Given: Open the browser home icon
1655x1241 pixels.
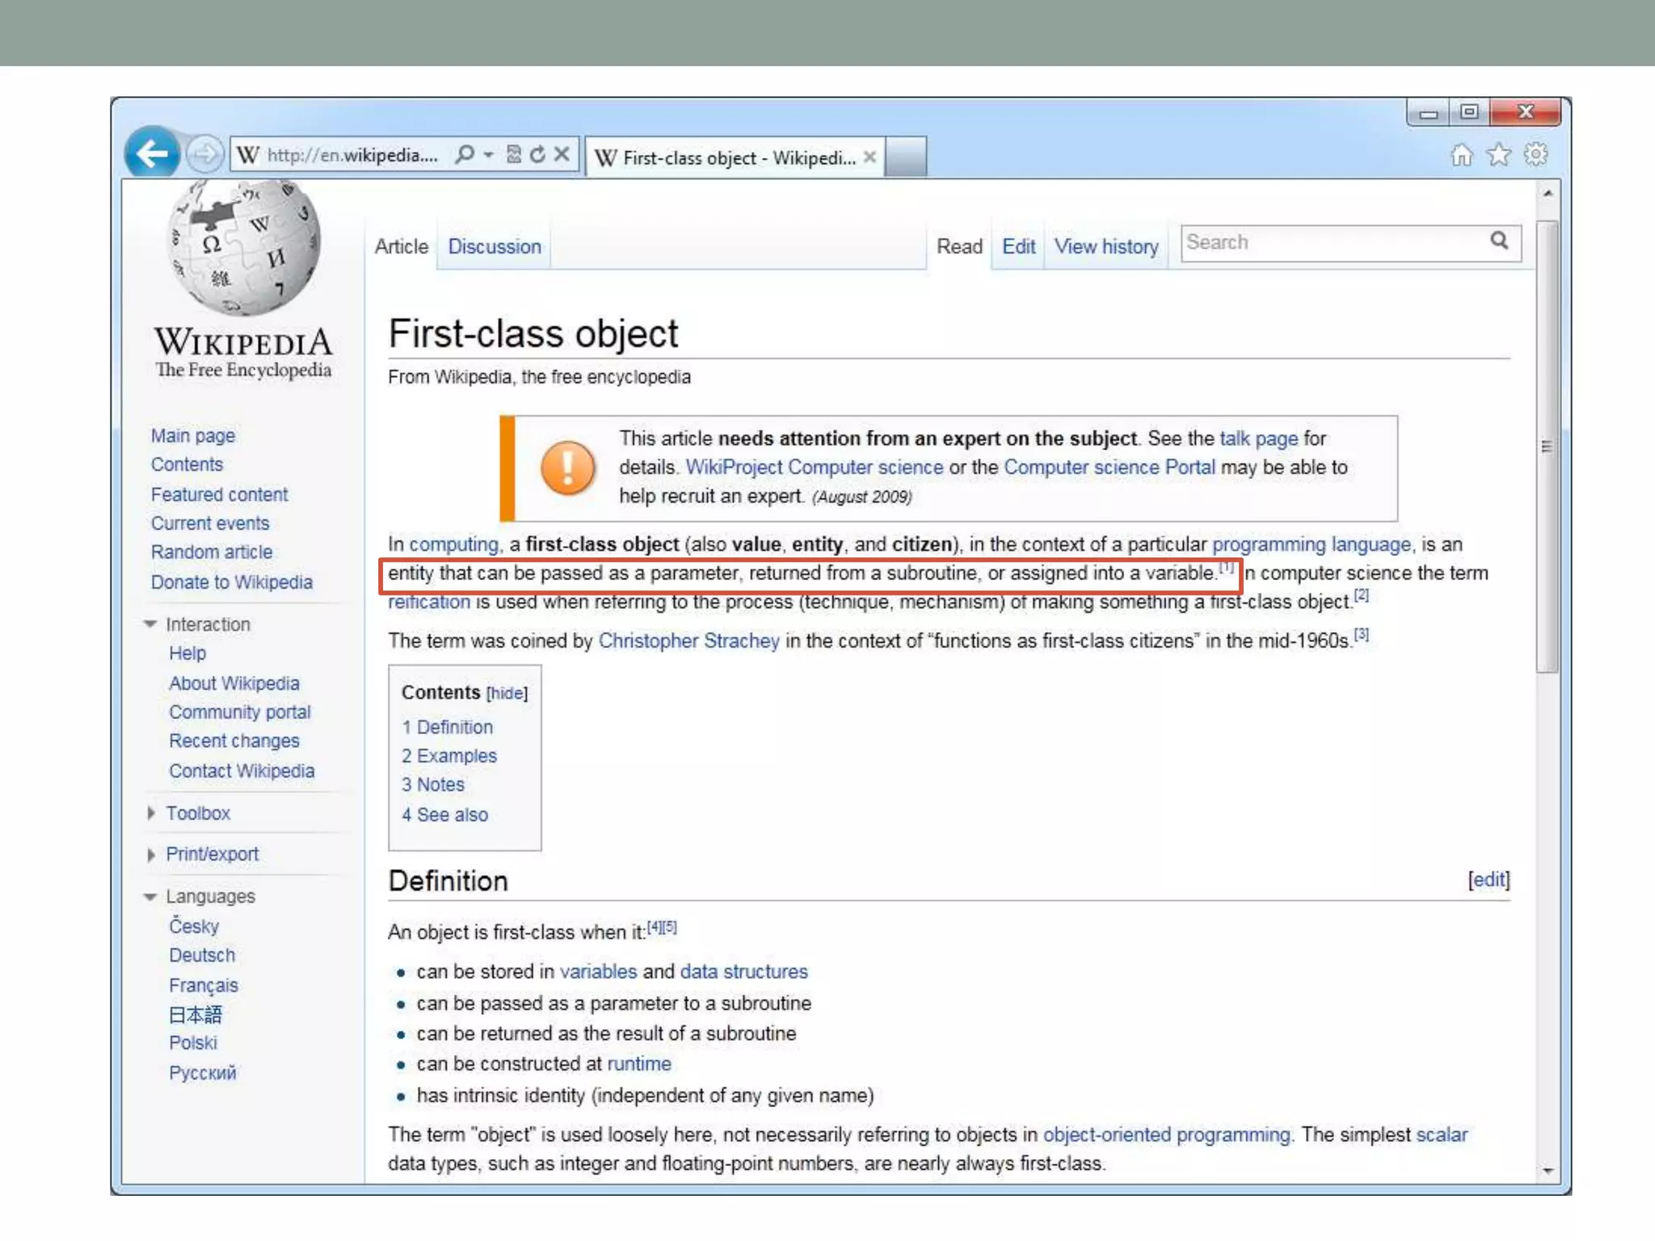Looking at the screenshot, I should pyautogui.click(x=1461, y=154).
